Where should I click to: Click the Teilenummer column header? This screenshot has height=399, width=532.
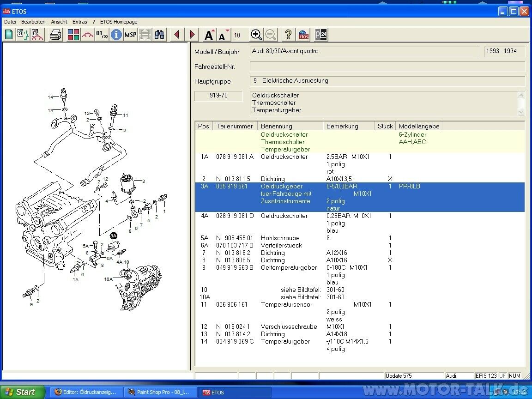[x=235, y=126]
